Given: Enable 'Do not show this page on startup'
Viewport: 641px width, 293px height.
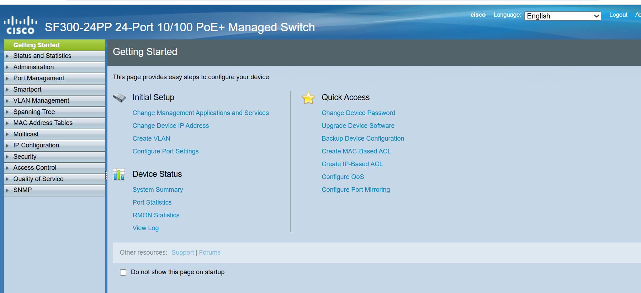Looking at the screenshot, I should click(123, 272).
